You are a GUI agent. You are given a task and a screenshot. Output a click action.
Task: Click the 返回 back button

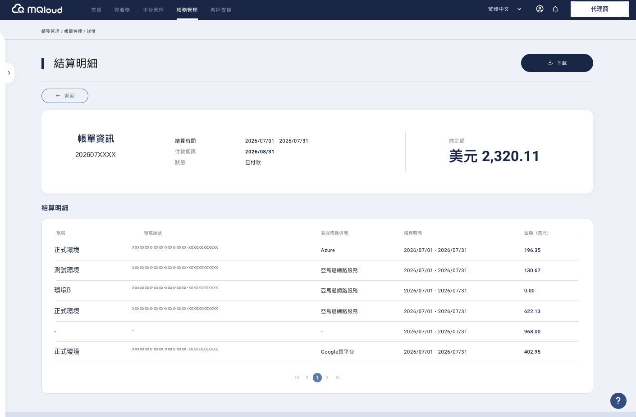coord(65,96)
